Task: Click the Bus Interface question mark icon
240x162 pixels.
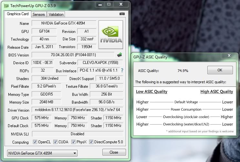Action: [122, 70]
